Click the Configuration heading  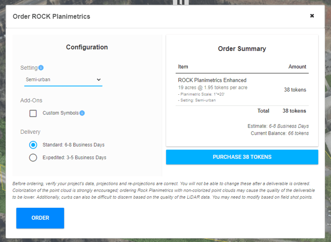87,47
